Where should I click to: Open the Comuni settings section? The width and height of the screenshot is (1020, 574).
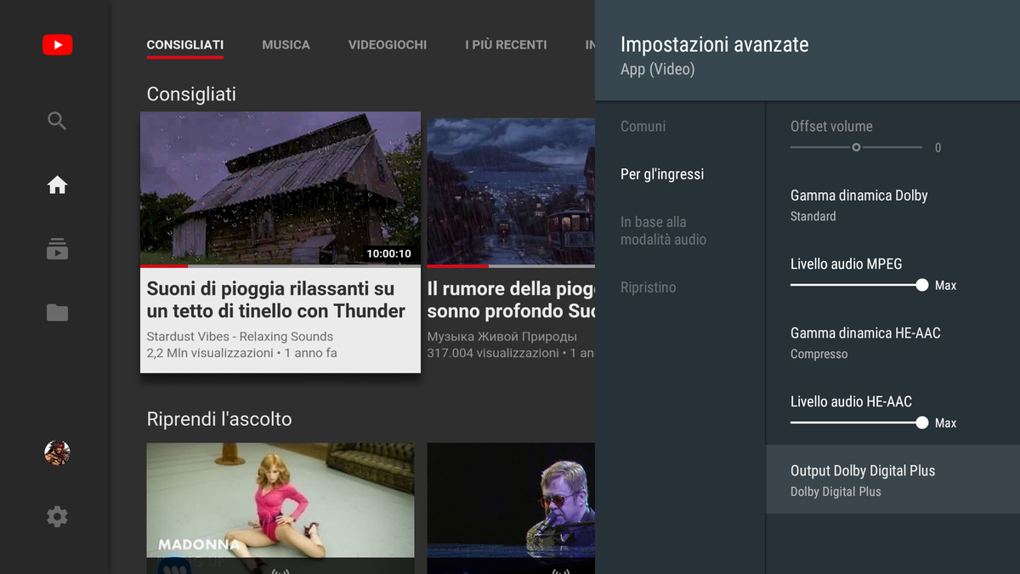643,126
